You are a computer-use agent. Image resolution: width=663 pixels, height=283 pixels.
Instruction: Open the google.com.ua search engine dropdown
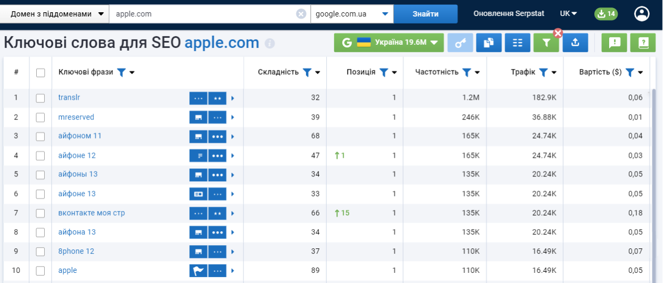click(x=352, y=14)
